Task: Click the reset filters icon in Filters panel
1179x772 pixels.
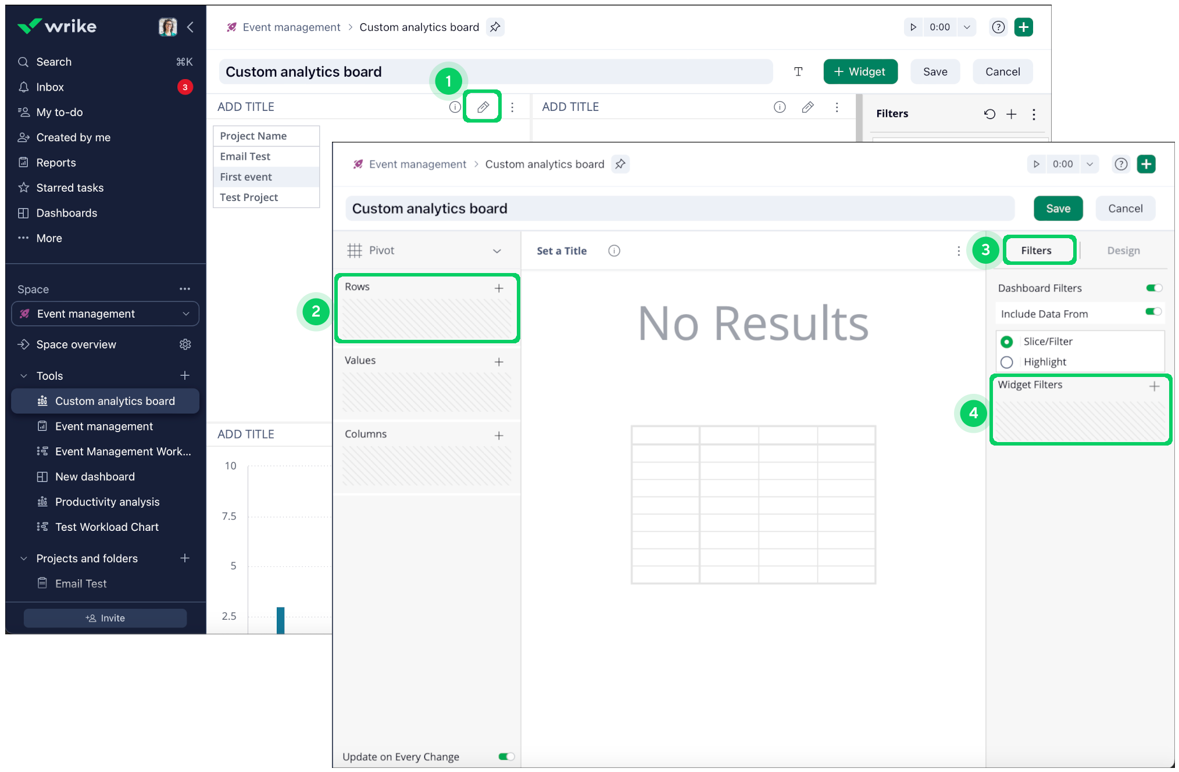Action: point(989,114)
